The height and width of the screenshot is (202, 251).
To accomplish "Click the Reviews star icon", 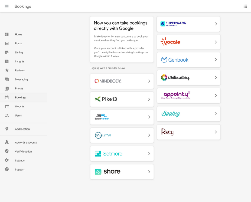I will tap(7, 70).
